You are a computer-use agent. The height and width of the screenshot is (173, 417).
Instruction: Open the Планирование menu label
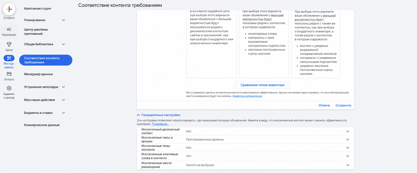[x=35, y=20]
